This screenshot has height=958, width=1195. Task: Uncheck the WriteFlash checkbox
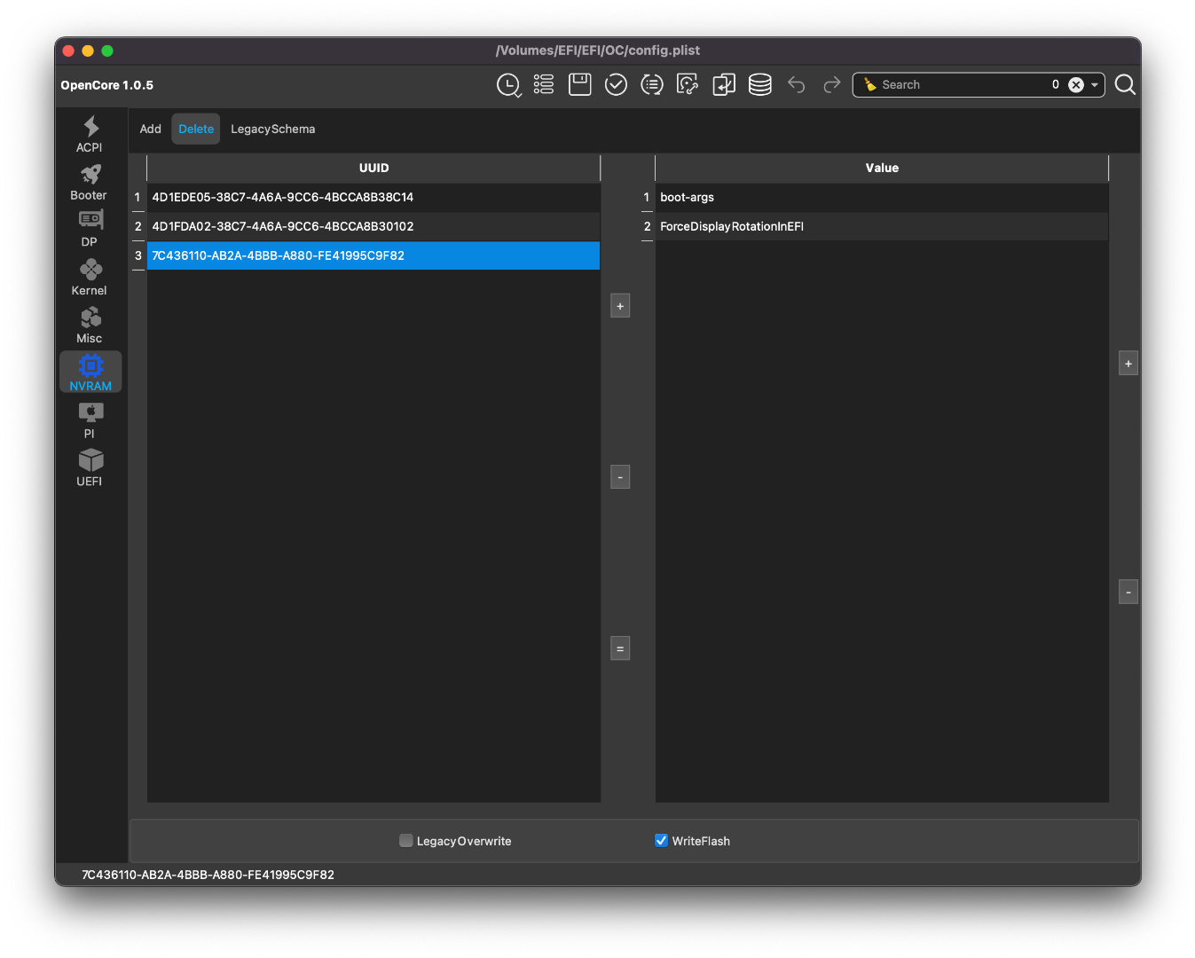tap(661, 841)
